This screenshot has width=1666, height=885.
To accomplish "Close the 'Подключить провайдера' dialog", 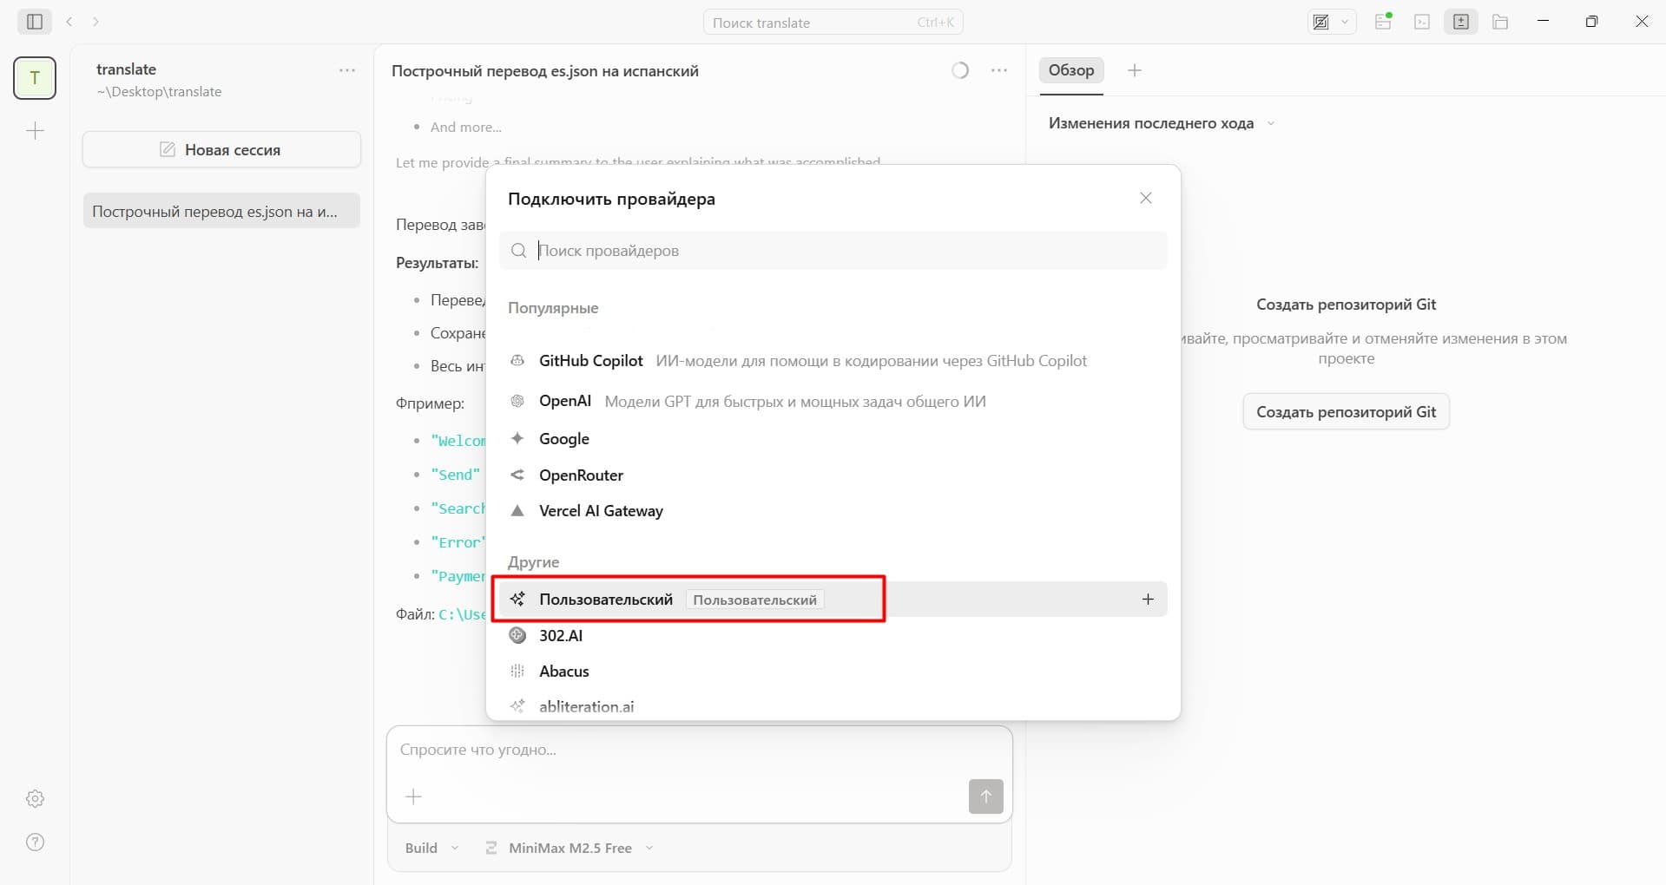I will 1146,198.
